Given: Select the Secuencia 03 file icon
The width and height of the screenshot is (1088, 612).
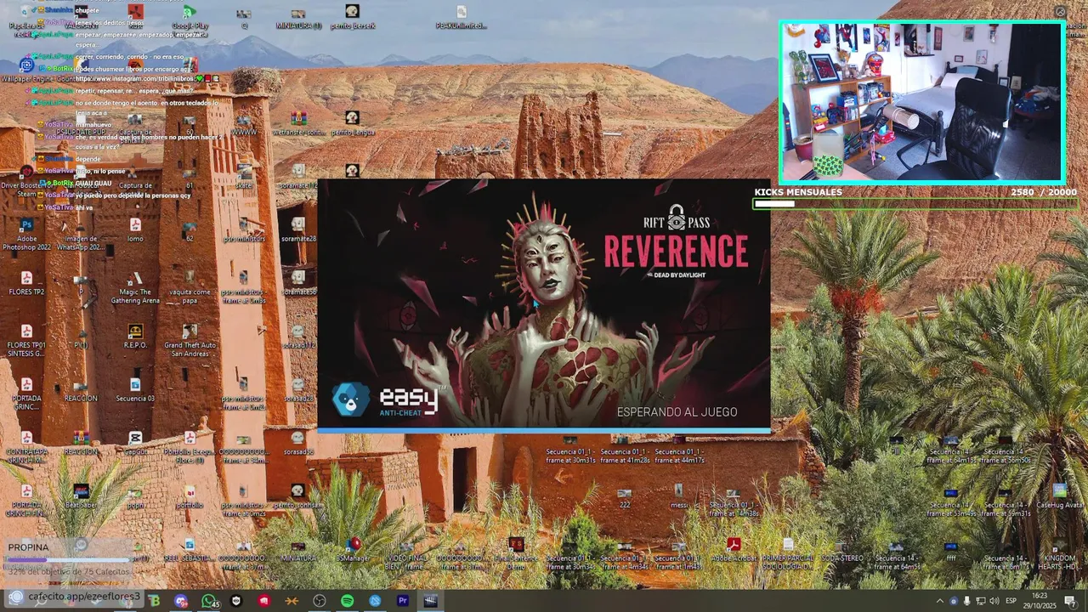Looking at the screenshot, I should coord(135,390).
